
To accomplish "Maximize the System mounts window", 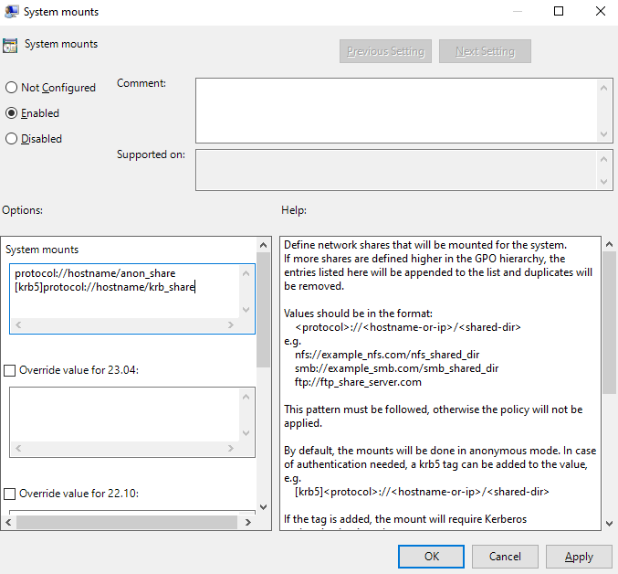I will coord(559,11).
